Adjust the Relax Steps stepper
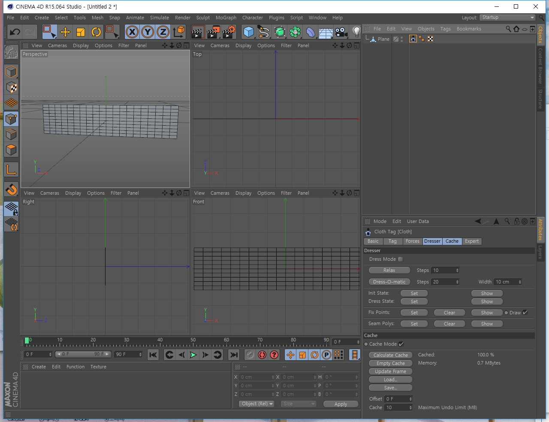 (458, 270)
